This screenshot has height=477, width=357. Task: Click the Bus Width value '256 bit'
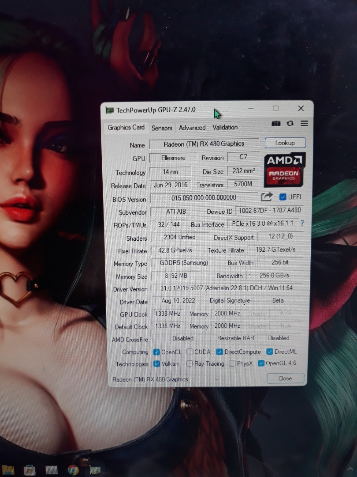tap(280, 262)
